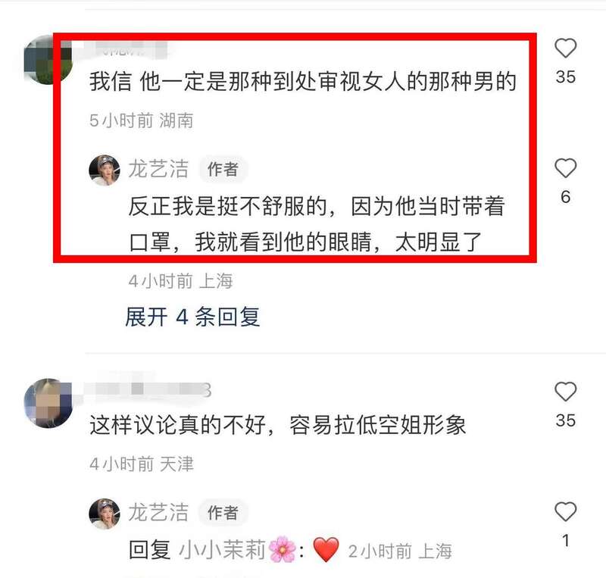
Task: Expand the 4 hidden replies
Action: [x=192, y=317]
